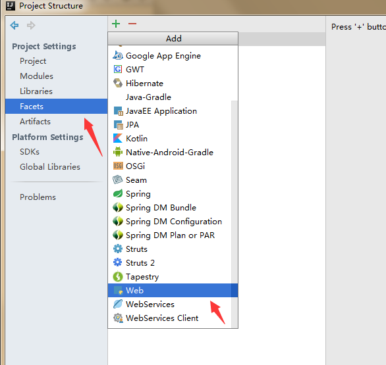Image resolution: width=386 pixels, height=365 pixels.
Task: Click the JavaEE Application icon
Action: tap(118, 111)
